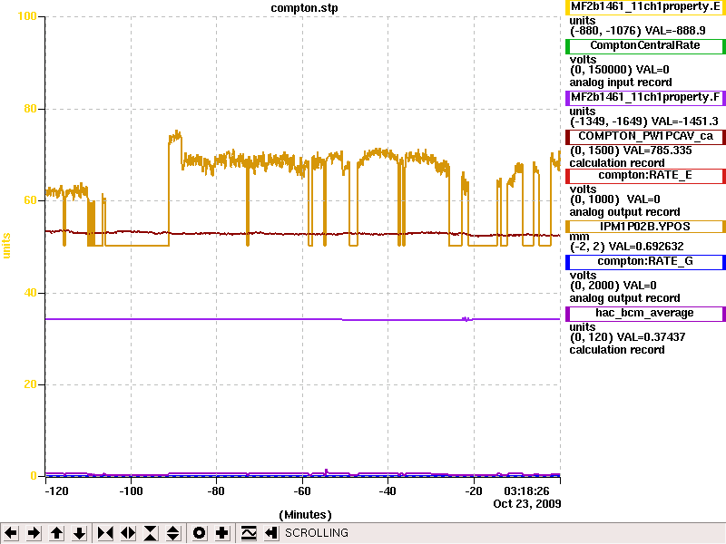
Task: Click the (-2, 2) VAL=0.692632 readout
Action: (626, 247)
